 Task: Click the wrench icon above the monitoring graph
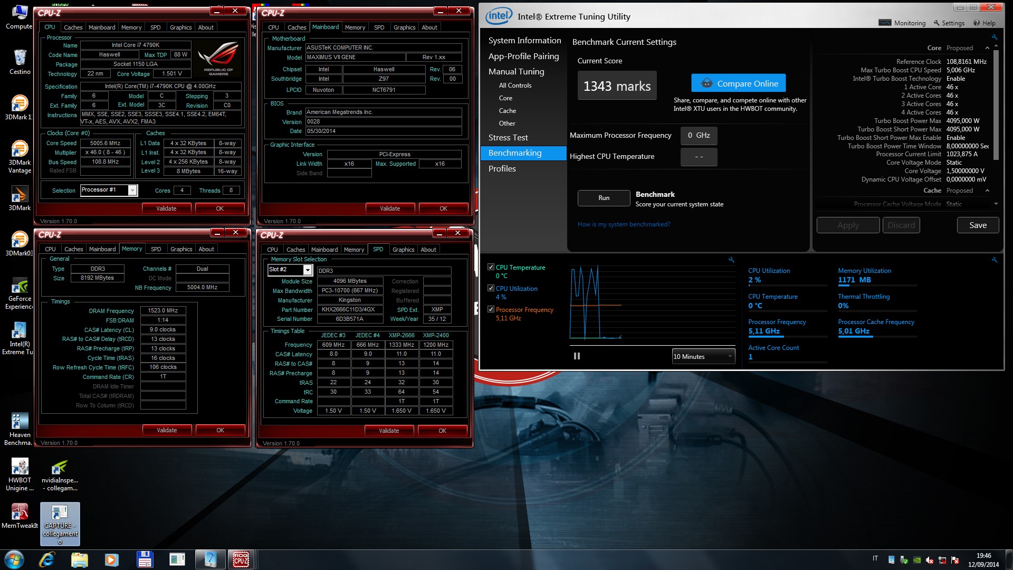(x=731, y=260)
